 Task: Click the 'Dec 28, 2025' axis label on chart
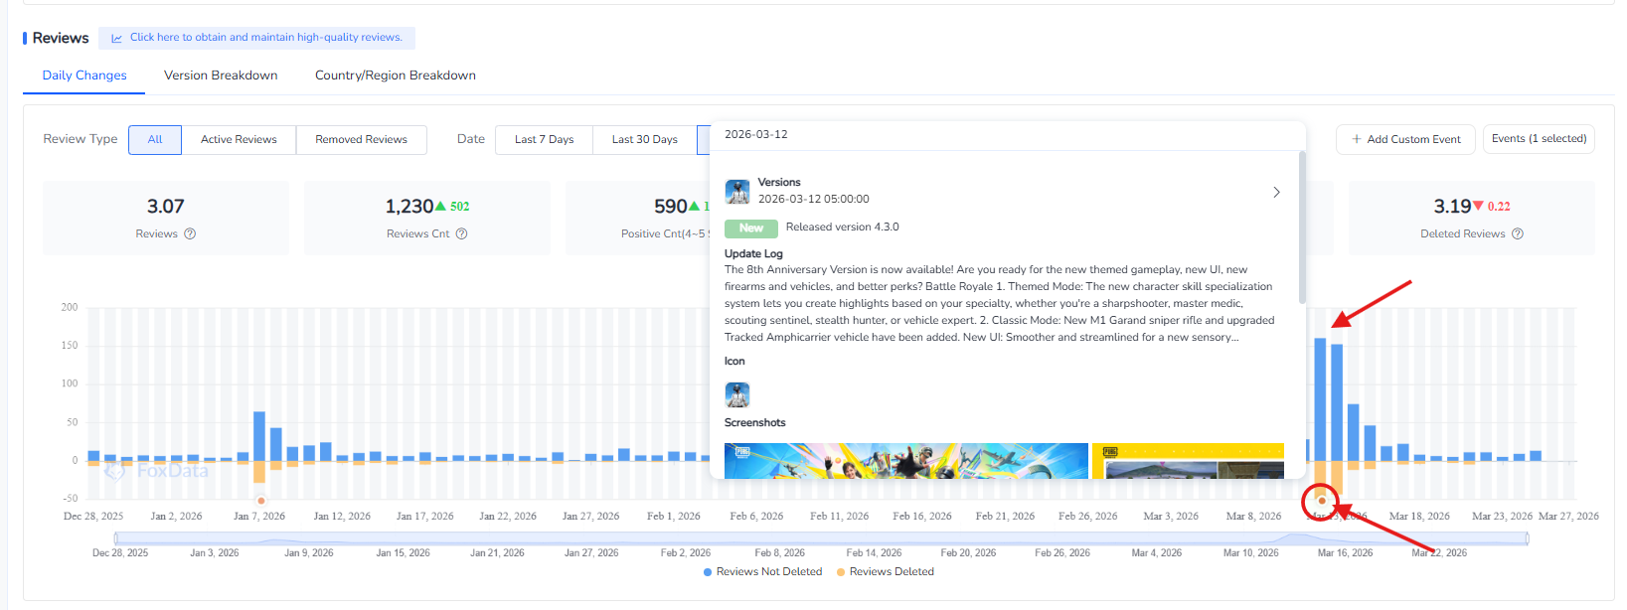[x=93, y=517]
